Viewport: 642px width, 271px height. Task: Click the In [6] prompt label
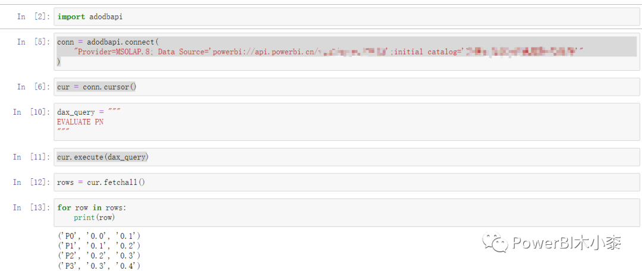(x=33, y=87)
